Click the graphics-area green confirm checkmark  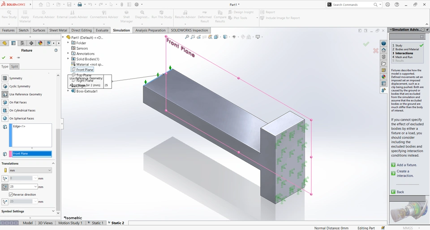tap(366, 44)
